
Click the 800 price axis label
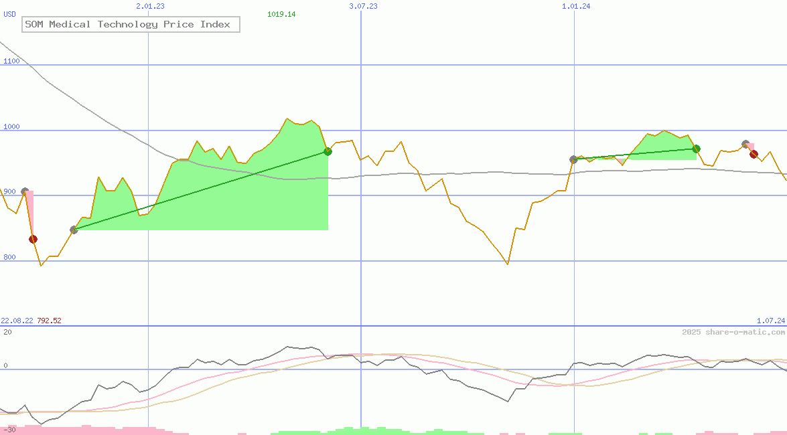click(9, 258)
